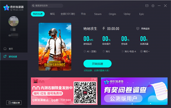Open the Steam tab

pyautogui.click(x=98, y=14)
